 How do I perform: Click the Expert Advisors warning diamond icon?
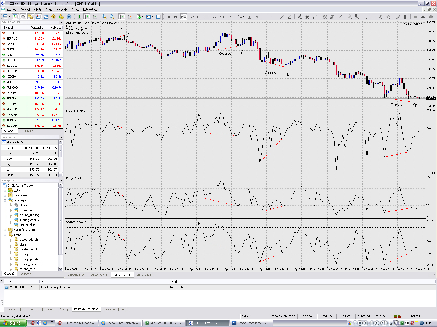tap(54, 17)
